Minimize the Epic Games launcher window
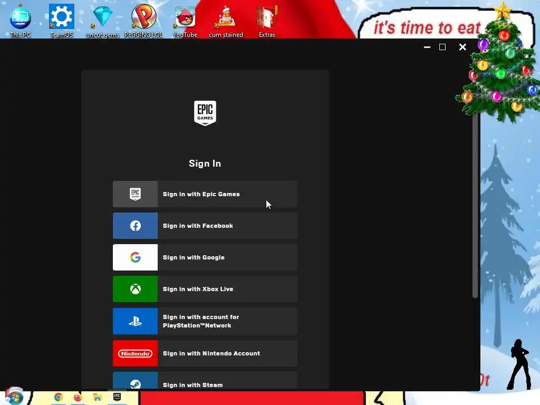The width and height of the screenshot is (540, 405). tap(427, 47)
